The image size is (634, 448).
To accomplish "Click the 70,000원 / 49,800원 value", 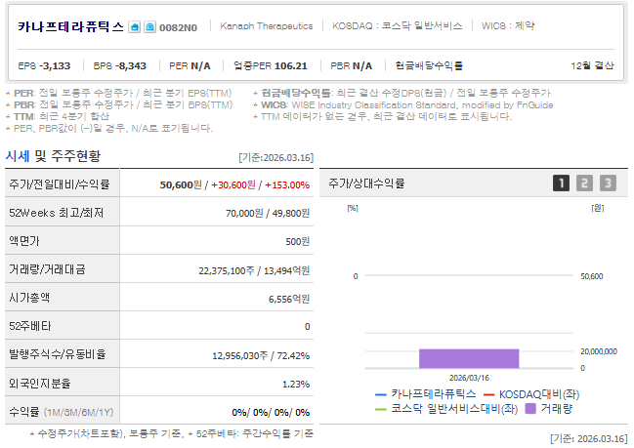I will (268, 213).
